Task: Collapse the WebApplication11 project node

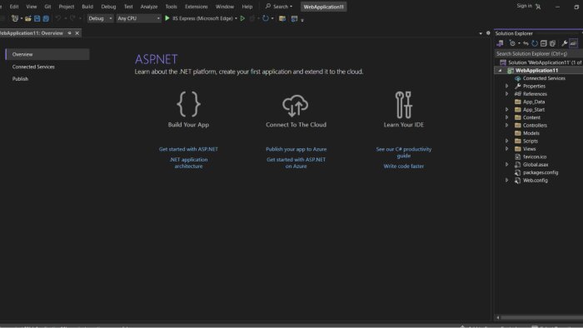Action: (x=500, y=70)
